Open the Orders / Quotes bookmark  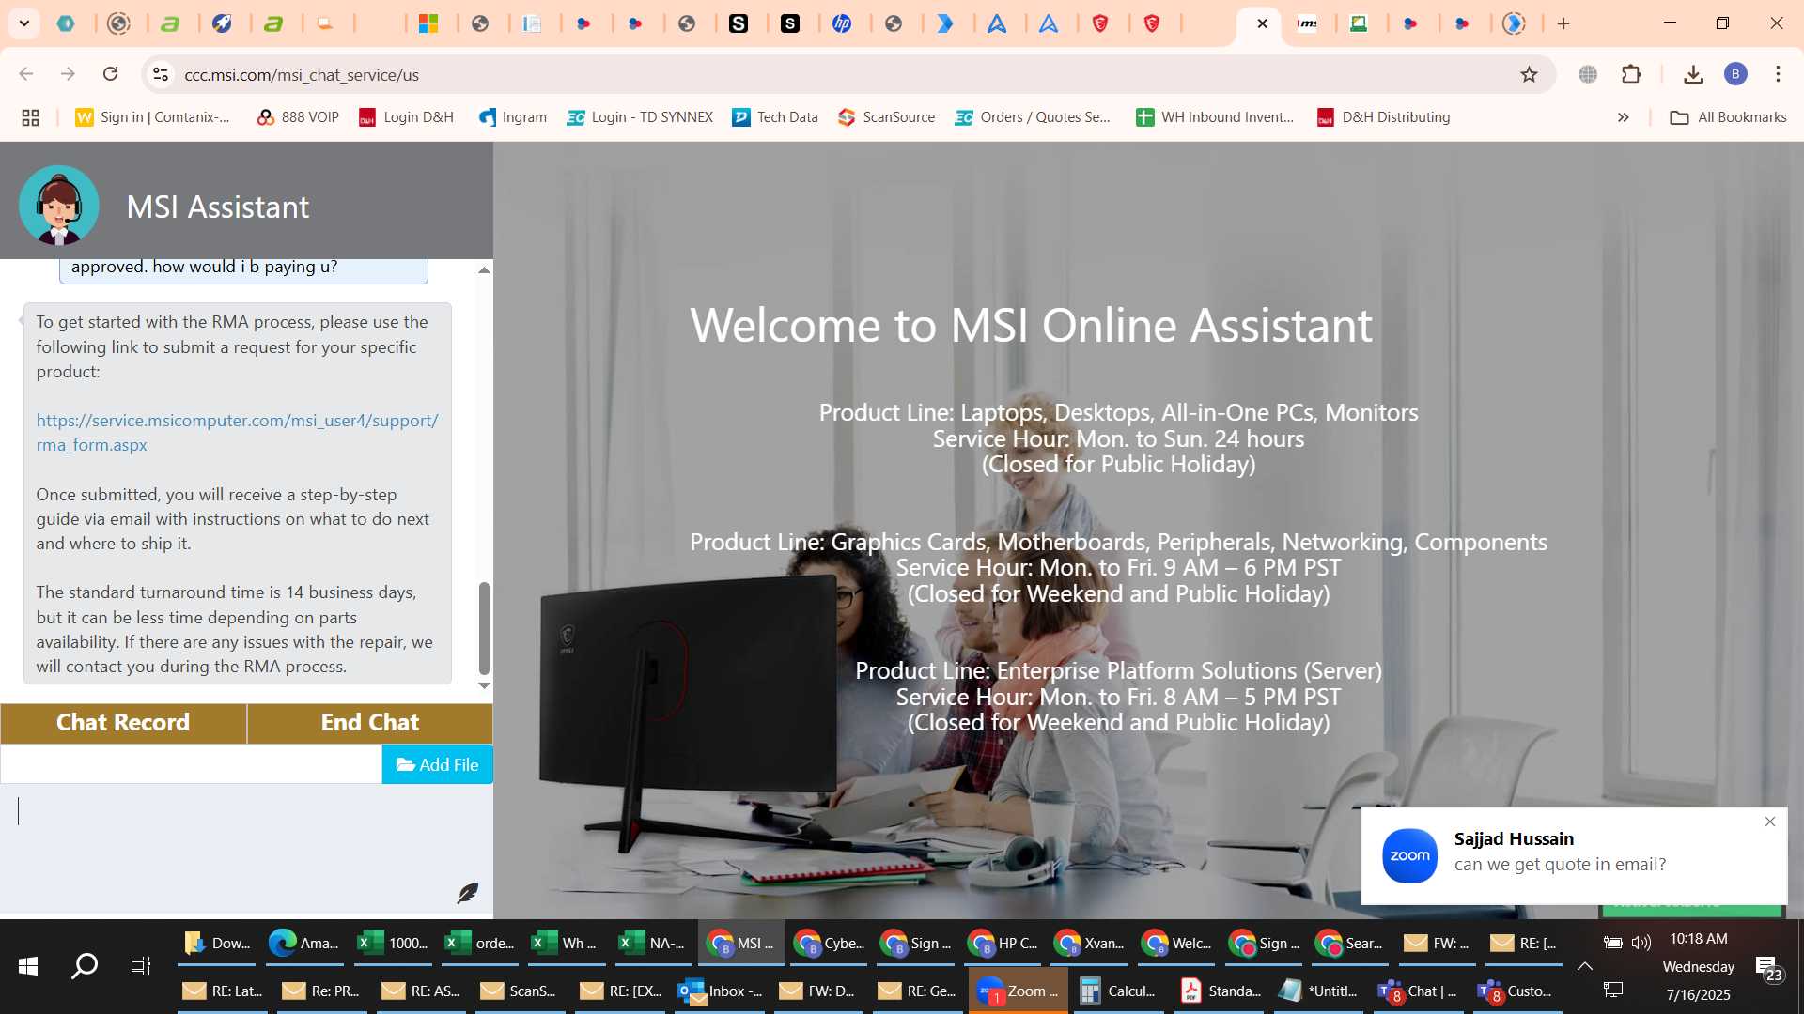1033,117
